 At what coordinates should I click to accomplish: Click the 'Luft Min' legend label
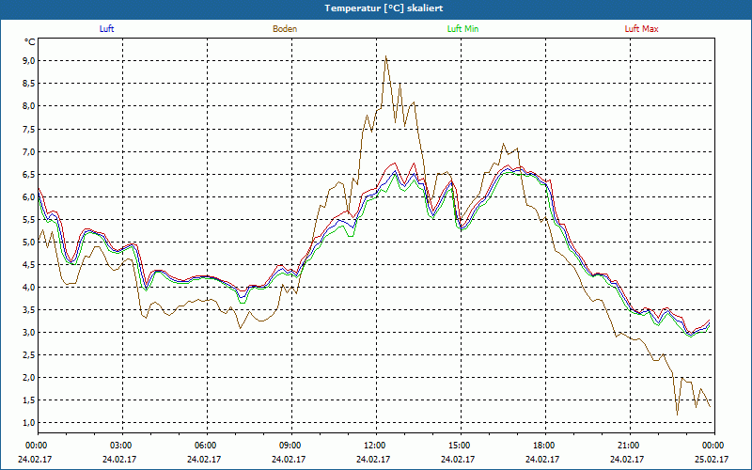[462, 29]
